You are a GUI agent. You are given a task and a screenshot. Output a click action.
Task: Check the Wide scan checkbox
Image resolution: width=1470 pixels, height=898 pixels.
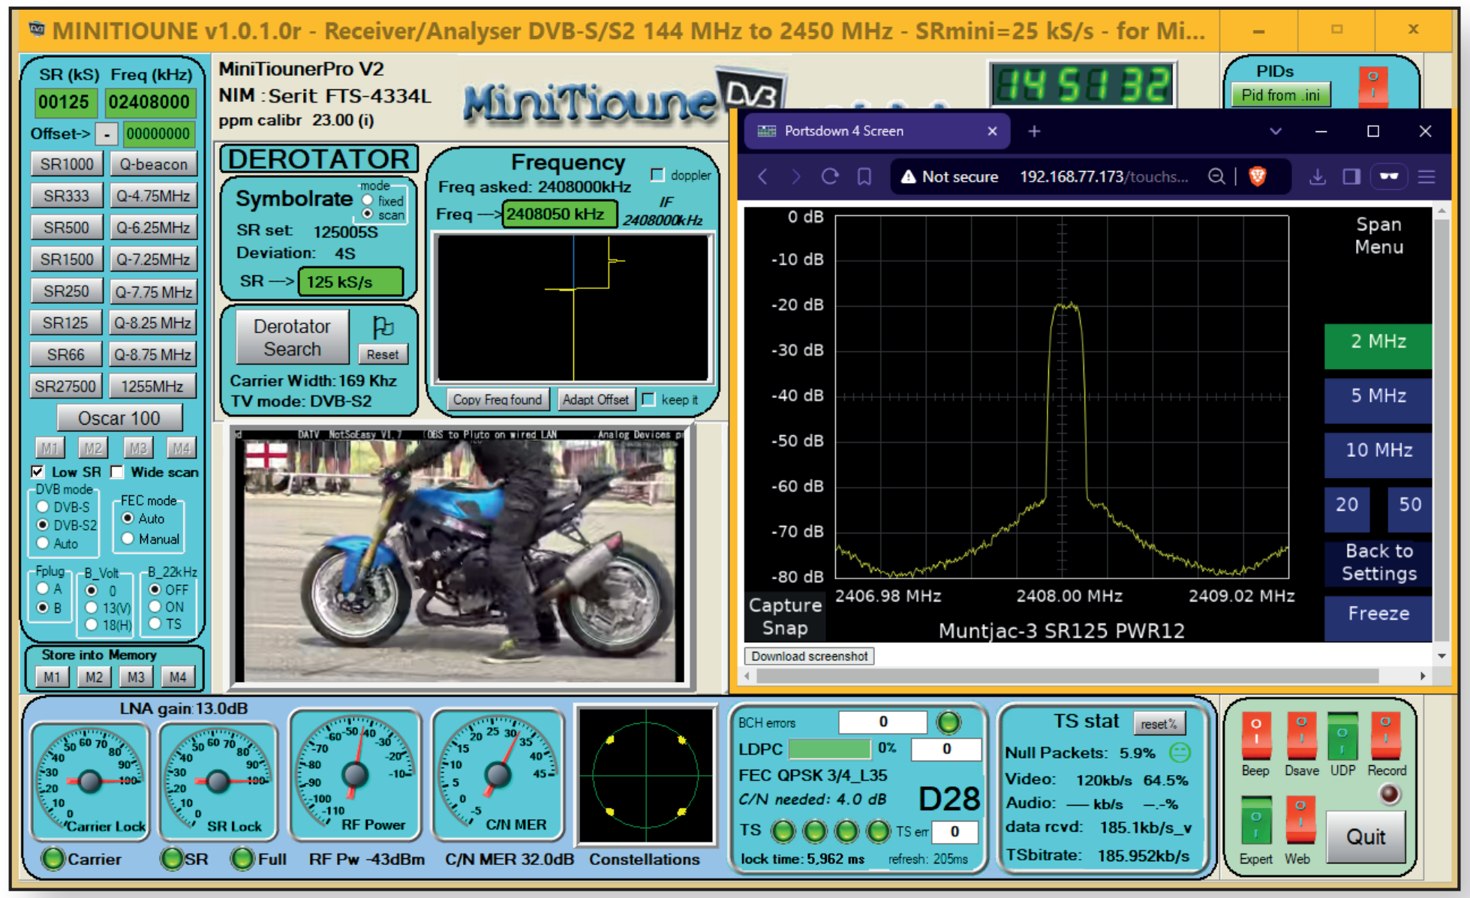(x=118, y=472)
